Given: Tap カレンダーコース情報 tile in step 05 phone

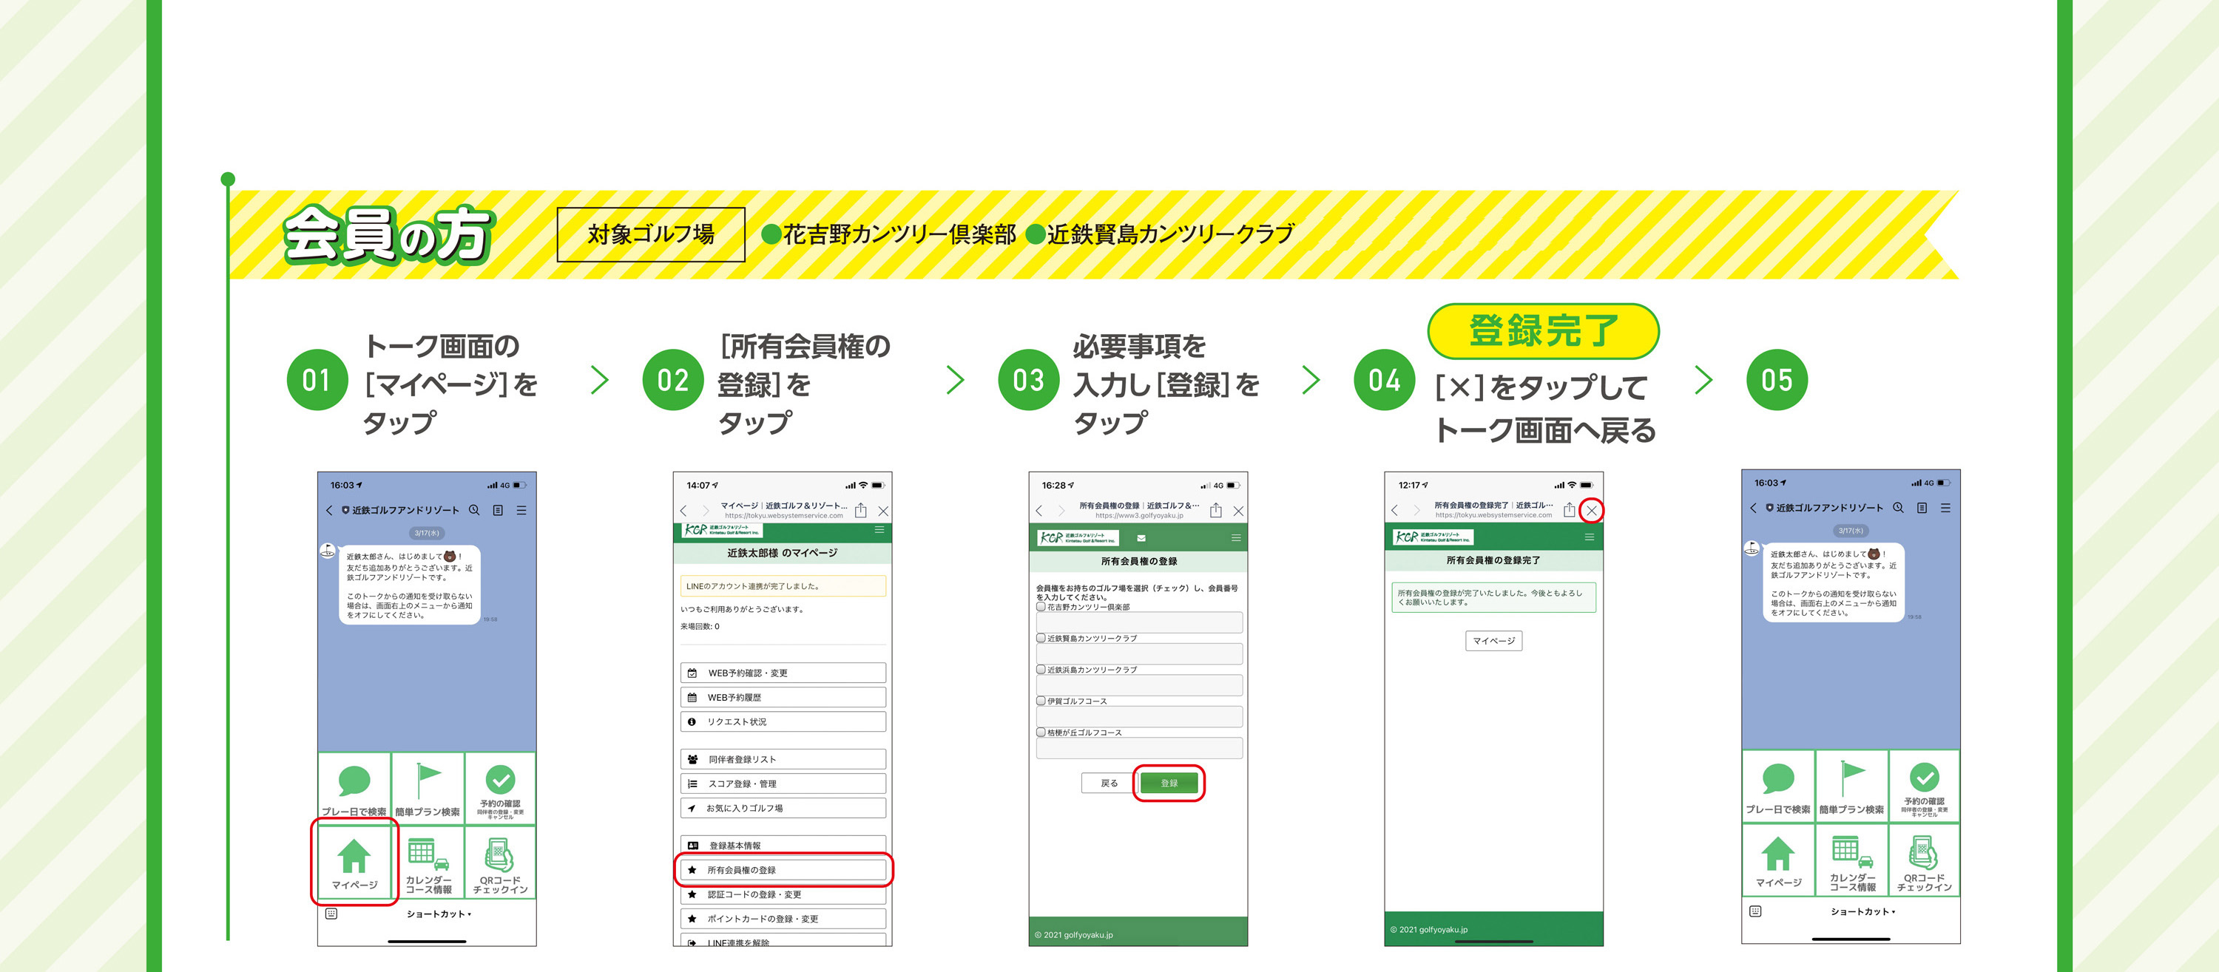Looking at the screenshot, I should click(x=1852, y=860).
